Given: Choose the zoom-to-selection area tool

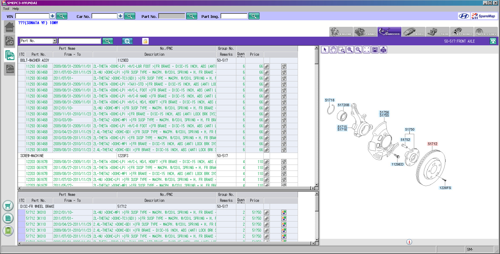Looking at the screenshot, I should coord(341,50).
